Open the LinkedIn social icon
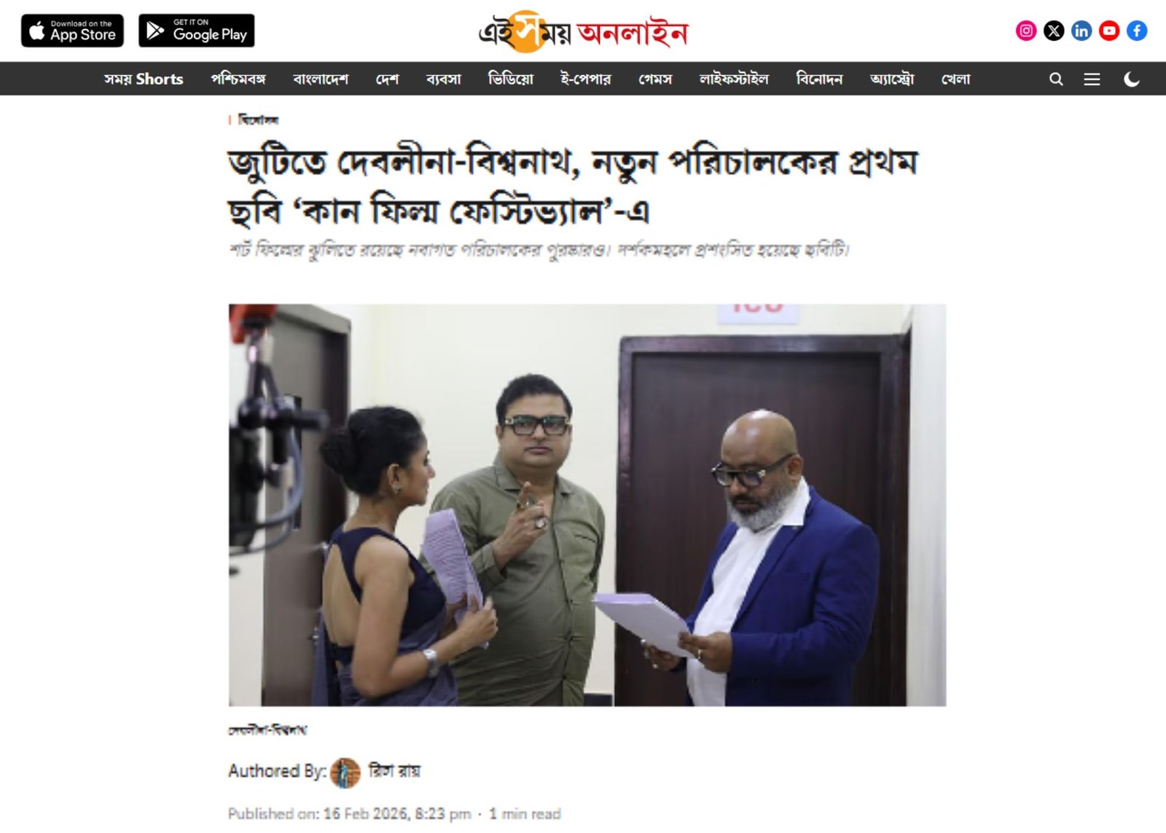 (x=1081, y=31)
